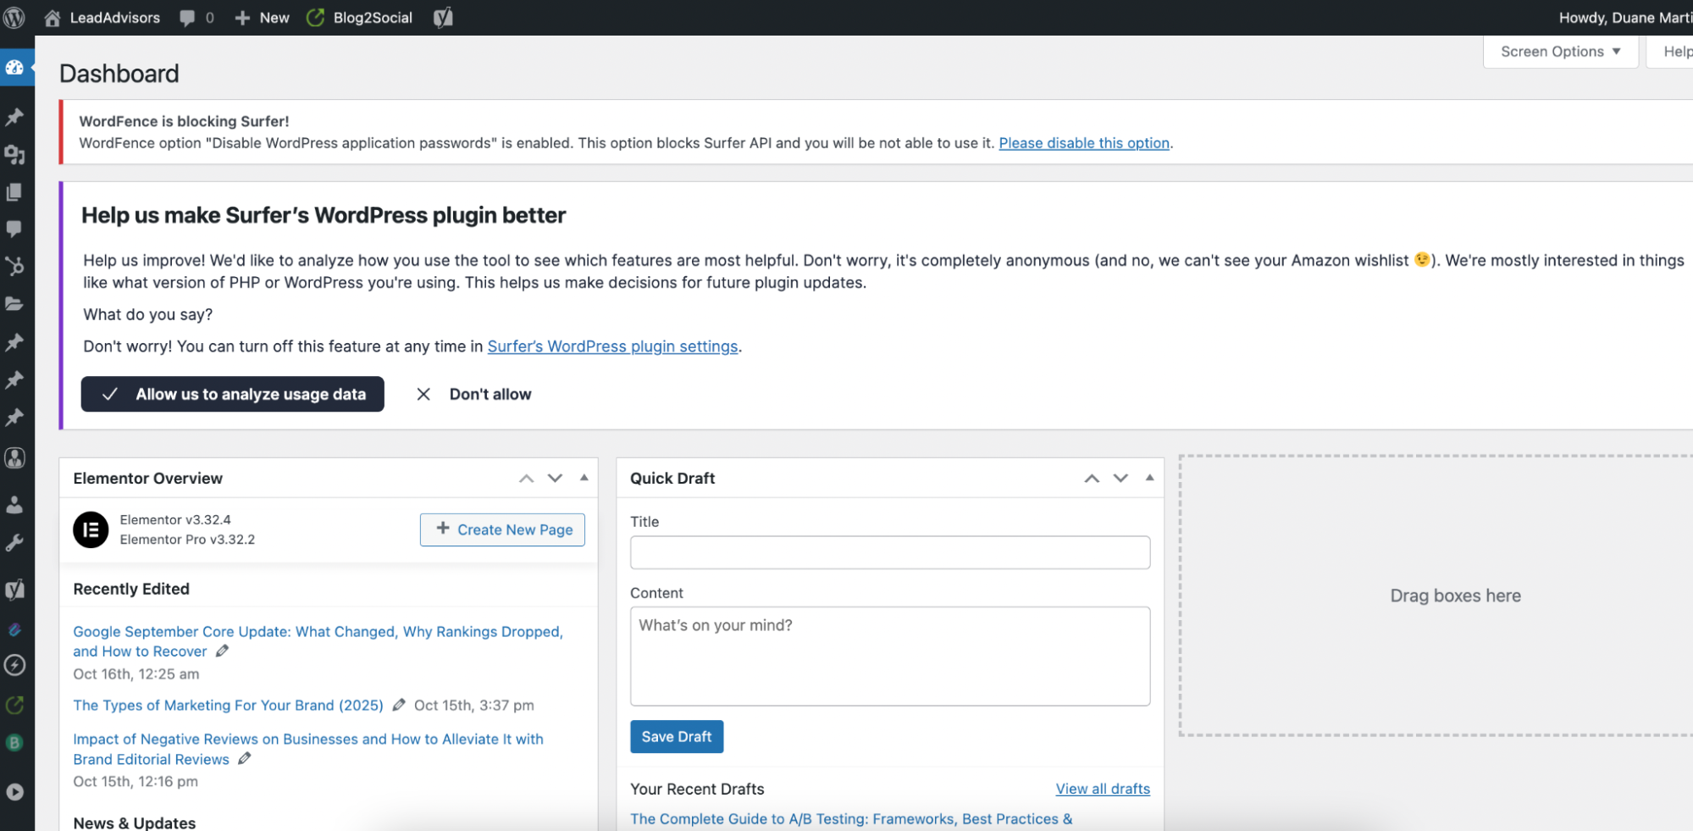
Task: Click the WordPress logo in admin bar
Action: (14, 17)
